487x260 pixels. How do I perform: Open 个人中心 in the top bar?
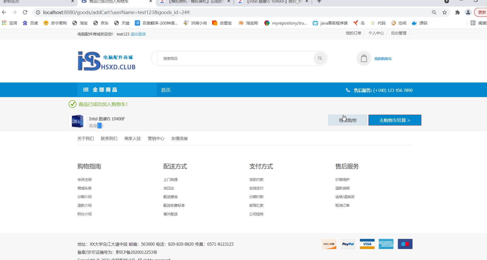376,33
